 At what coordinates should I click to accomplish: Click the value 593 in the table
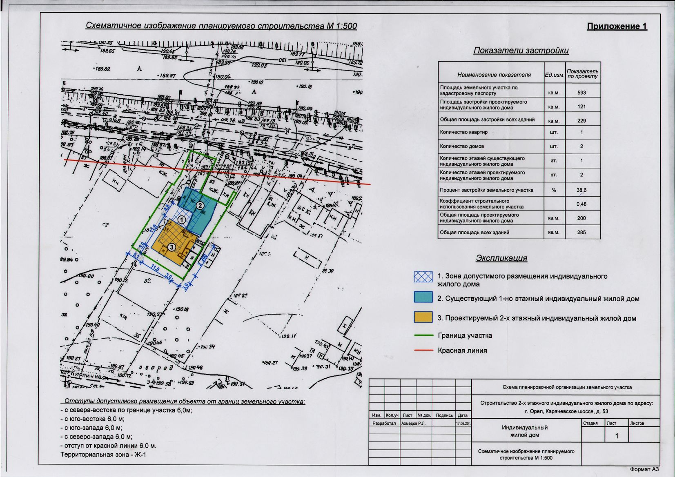[x=581, y=93]
